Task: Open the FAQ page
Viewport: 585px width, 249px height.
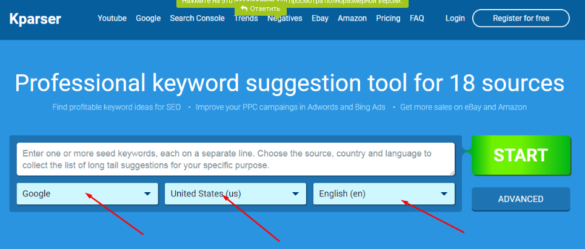Action: [417, 18]
